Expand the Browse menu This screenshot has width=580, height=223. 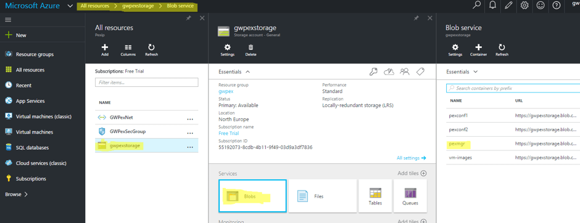tap(17, 194)
